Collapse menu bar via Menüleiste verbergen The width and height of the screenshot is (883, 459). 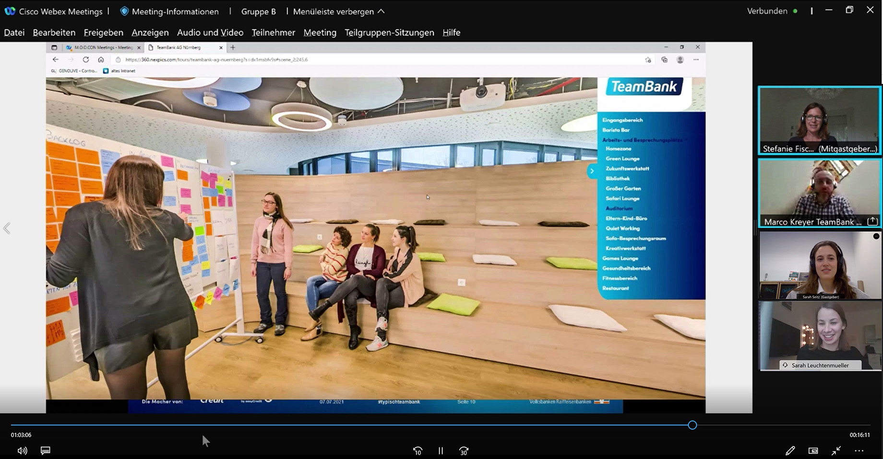339,11
